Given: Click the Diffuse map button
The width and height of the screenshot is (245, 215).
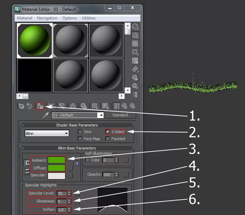Looking at the screenshot, I should pos(70,168).
